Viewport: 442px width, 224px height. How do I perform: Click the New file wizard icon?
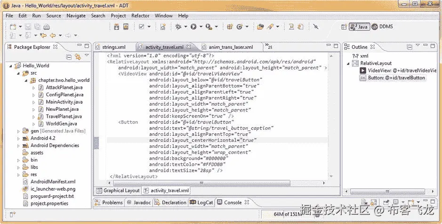[13, 27]
